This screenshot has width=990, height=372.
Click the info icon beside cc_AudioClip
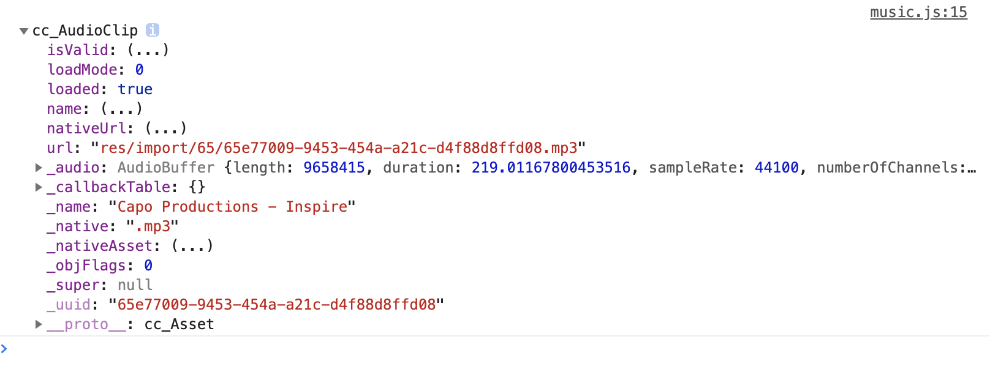point(153,30)
